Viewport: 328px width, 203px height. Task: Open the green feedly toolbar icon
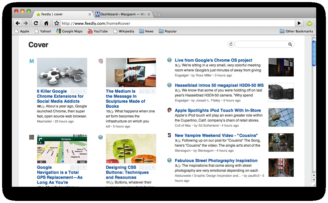[309, 23]
